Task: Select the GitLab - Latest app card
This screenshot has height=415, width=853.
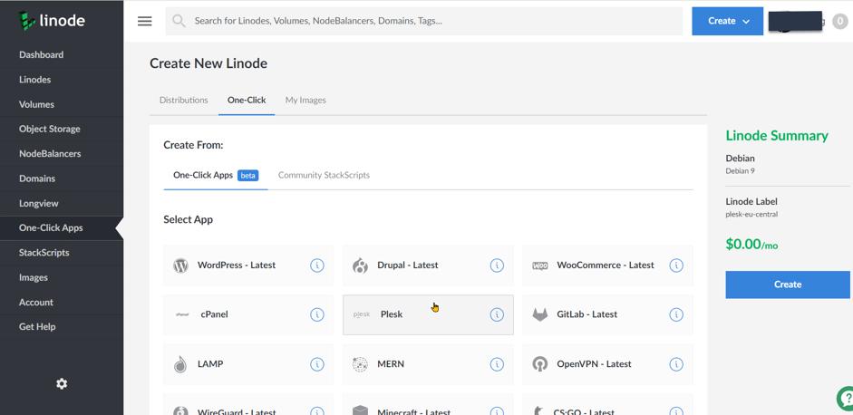Action: (607, 314)
